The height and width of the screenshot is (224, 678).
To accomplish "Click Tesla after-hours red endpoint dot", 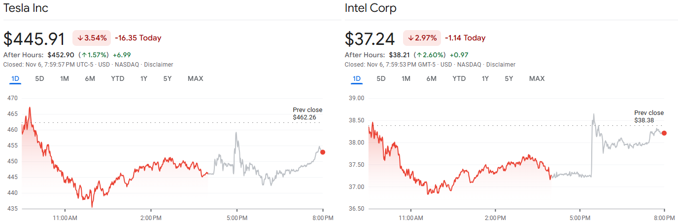I will (x=323, y=152).
